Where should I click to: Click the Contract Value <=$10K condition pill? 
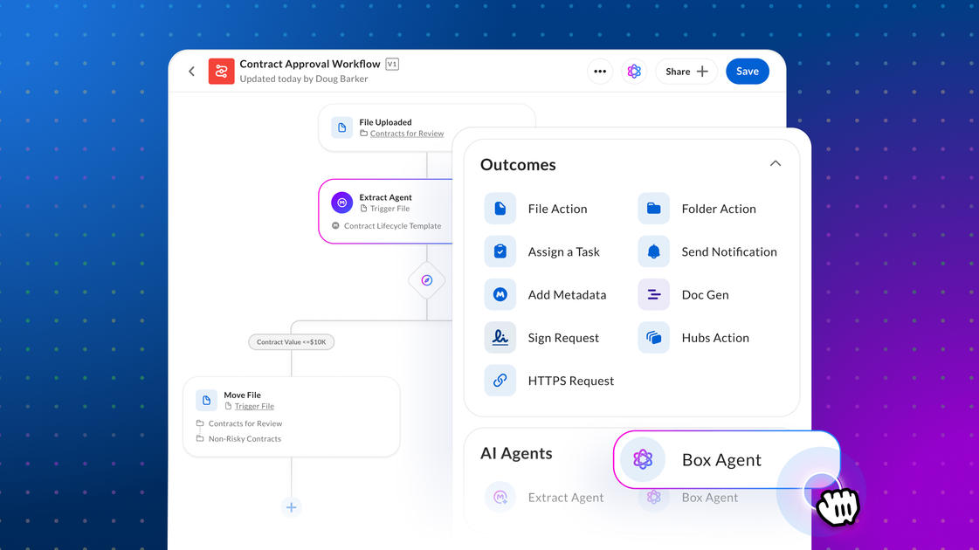[291, 342]
